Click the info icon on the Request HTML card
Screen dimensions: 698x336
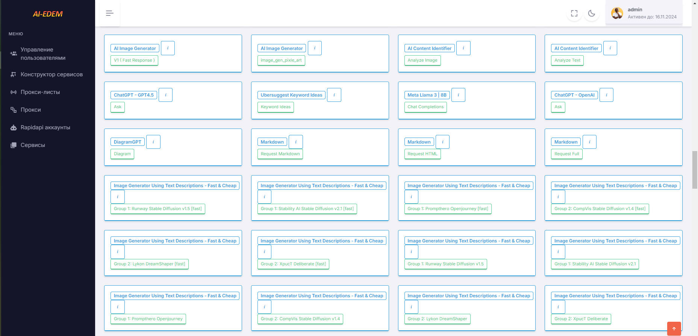click(x=443, y=142)
